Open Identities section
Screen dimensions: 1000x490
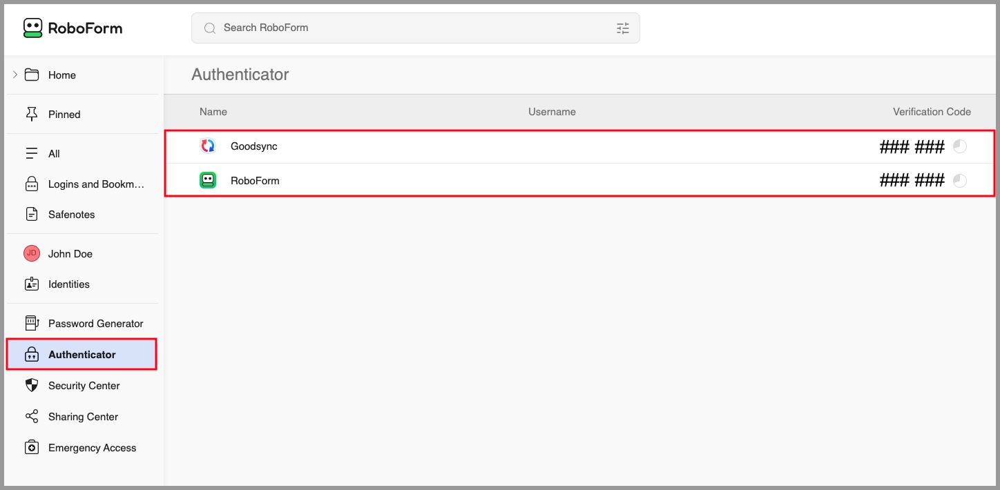tap(69, 284)
